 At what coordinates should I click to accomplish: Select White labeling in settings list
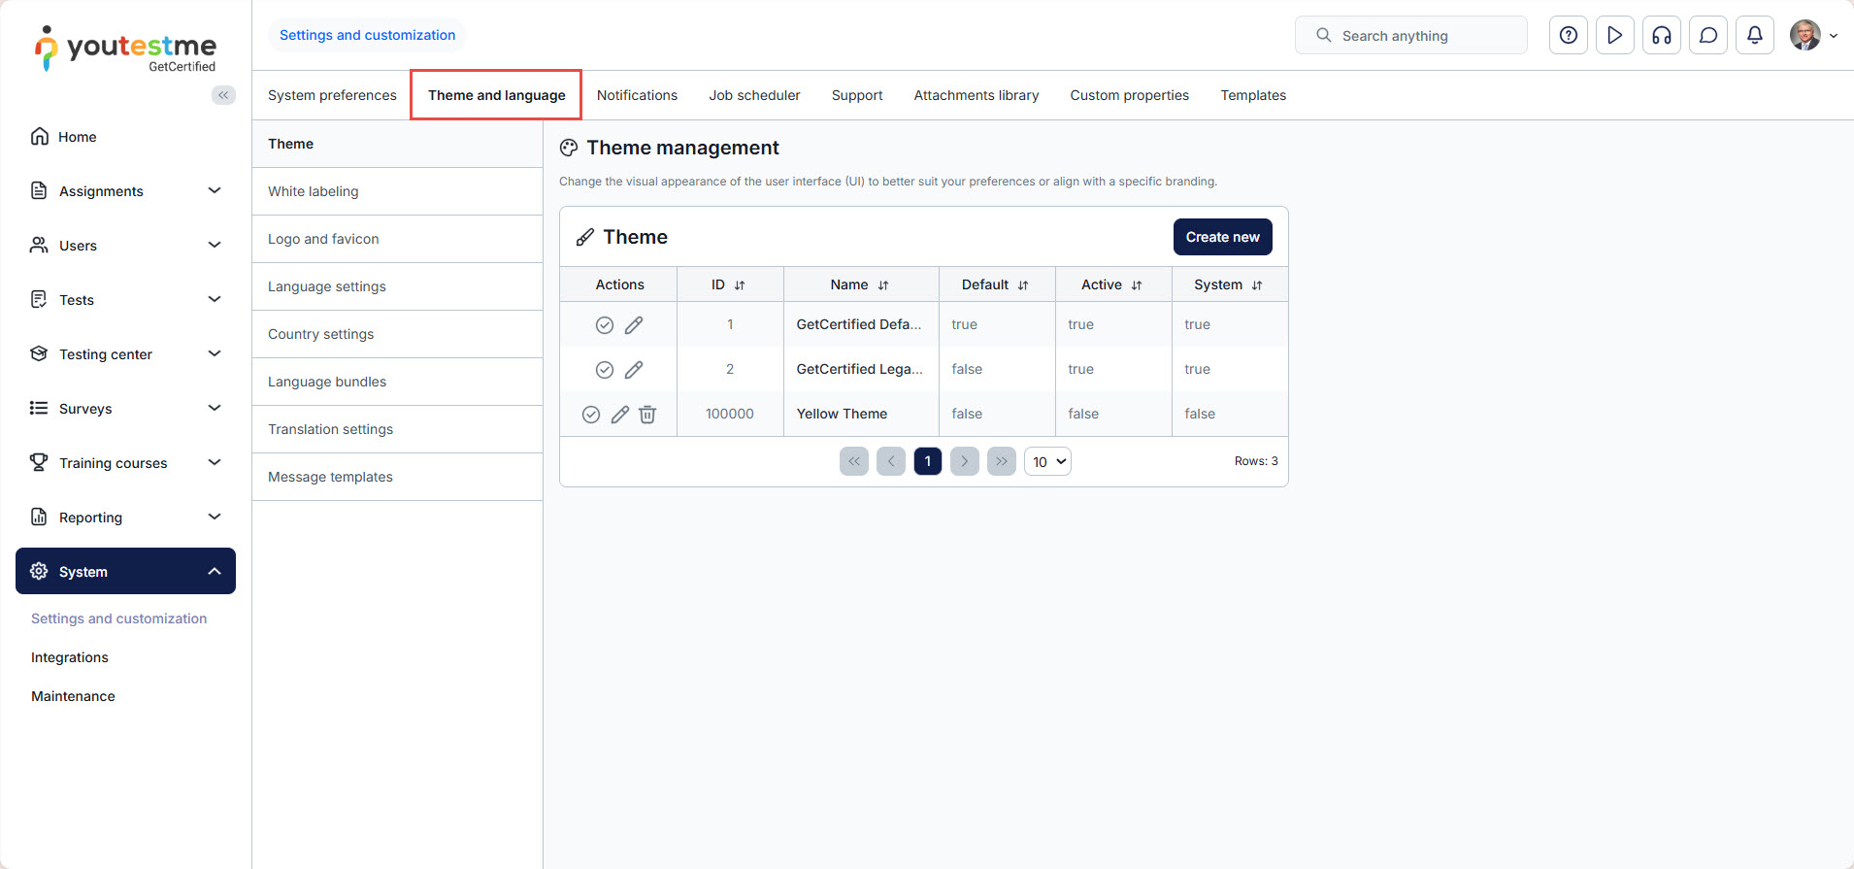tap(314, 191)
